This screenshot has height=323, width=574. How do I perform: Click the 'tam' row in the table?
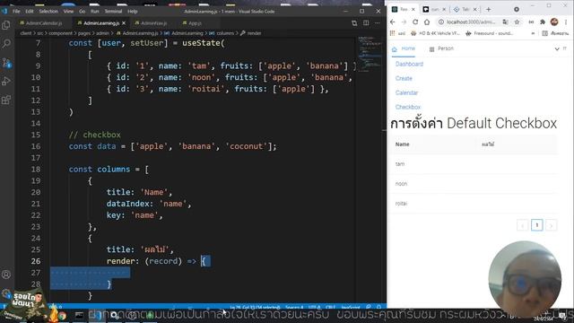tap(474, 163)
